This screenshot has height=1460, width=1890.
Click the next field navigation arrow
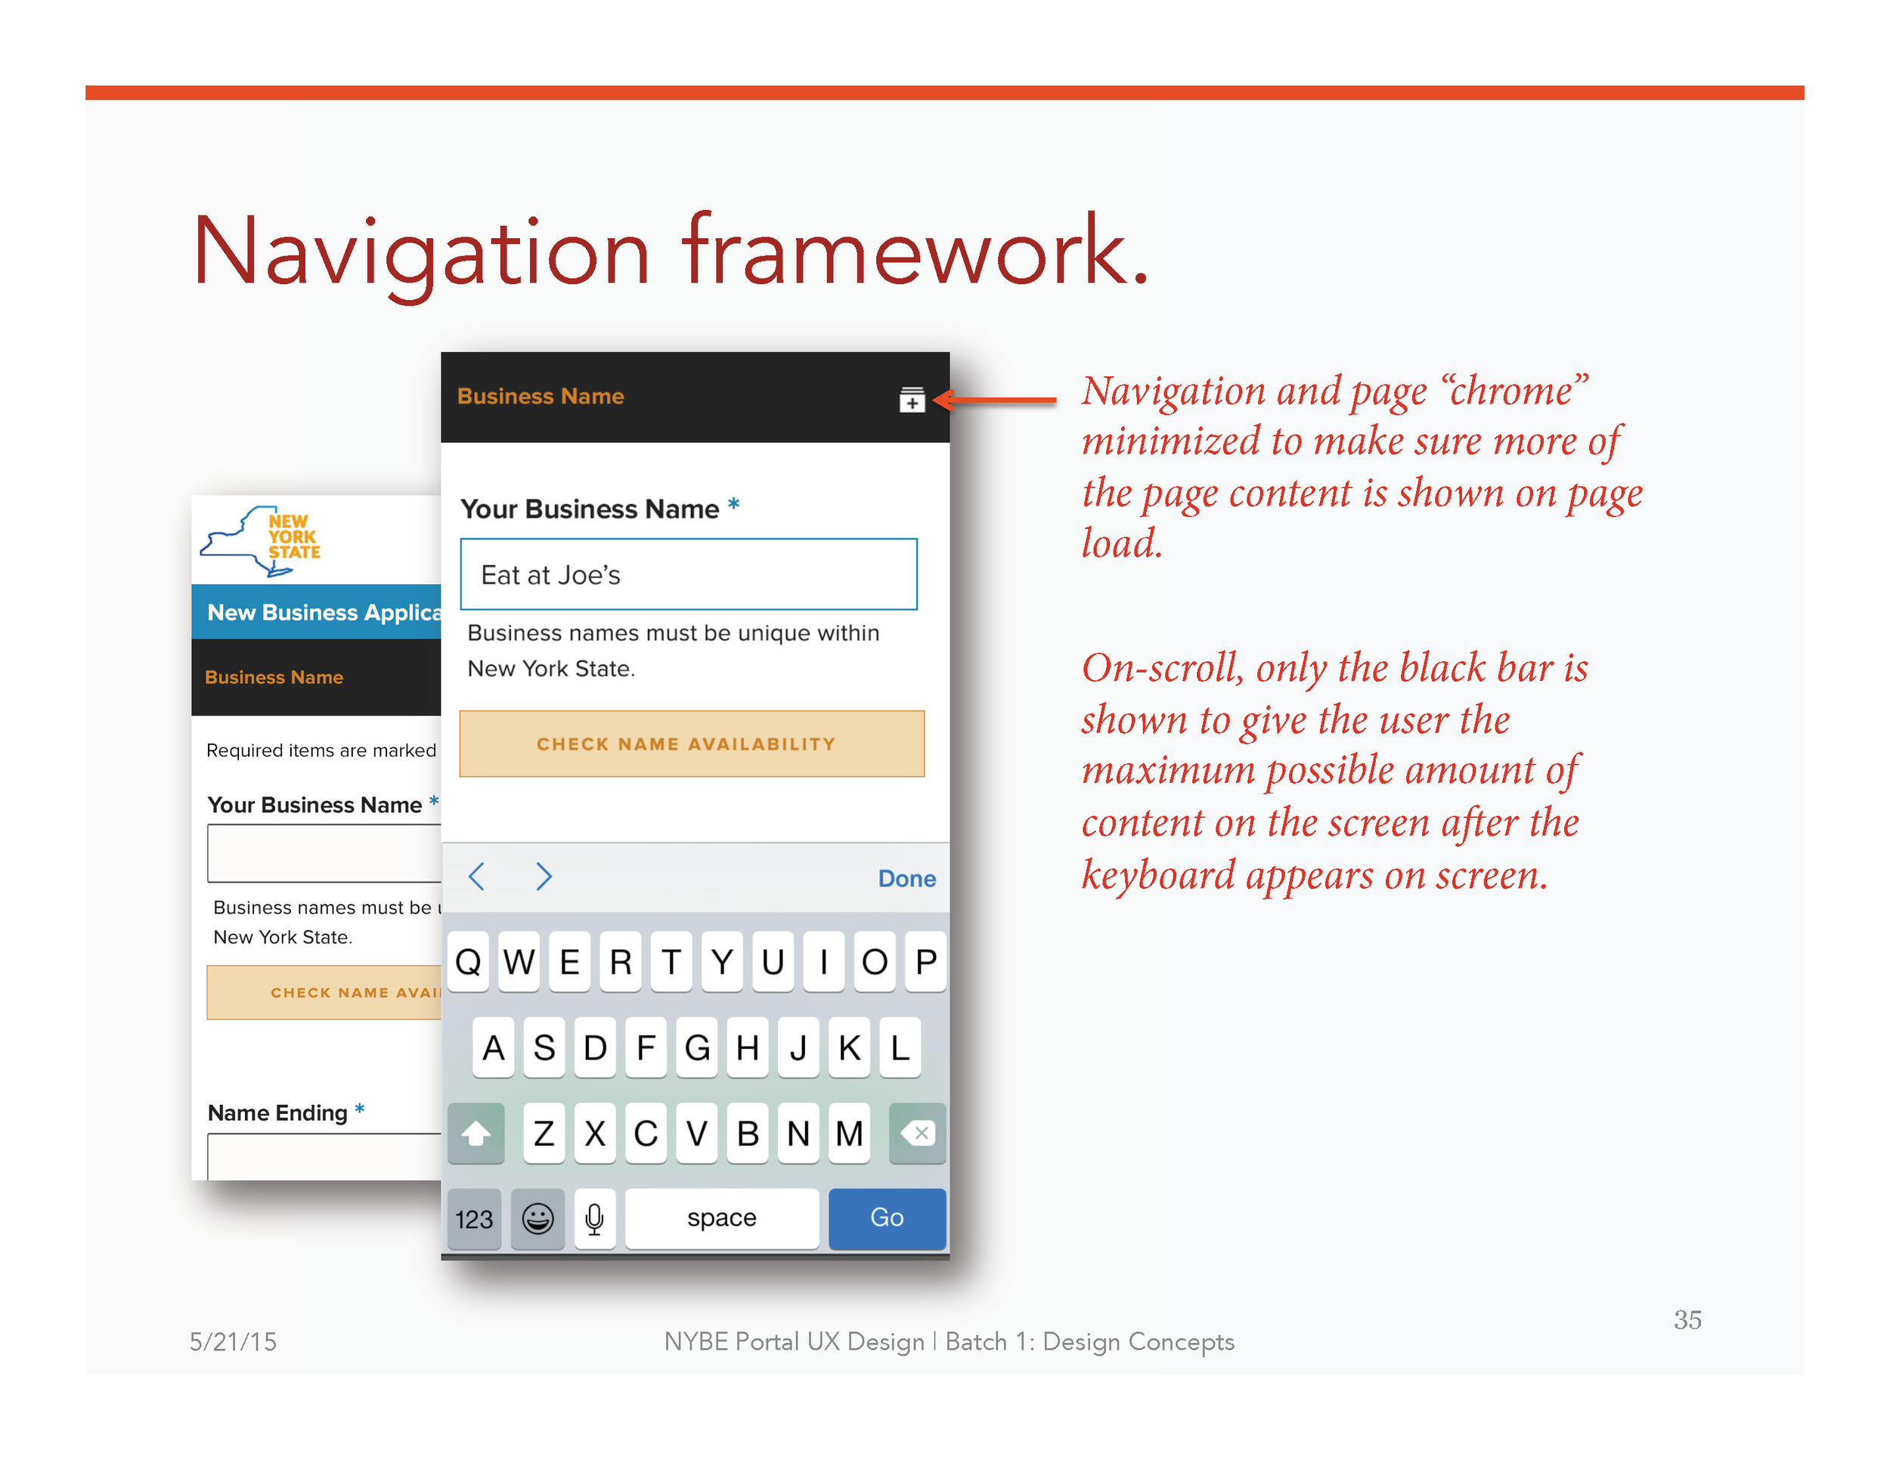tap(541, 879)
